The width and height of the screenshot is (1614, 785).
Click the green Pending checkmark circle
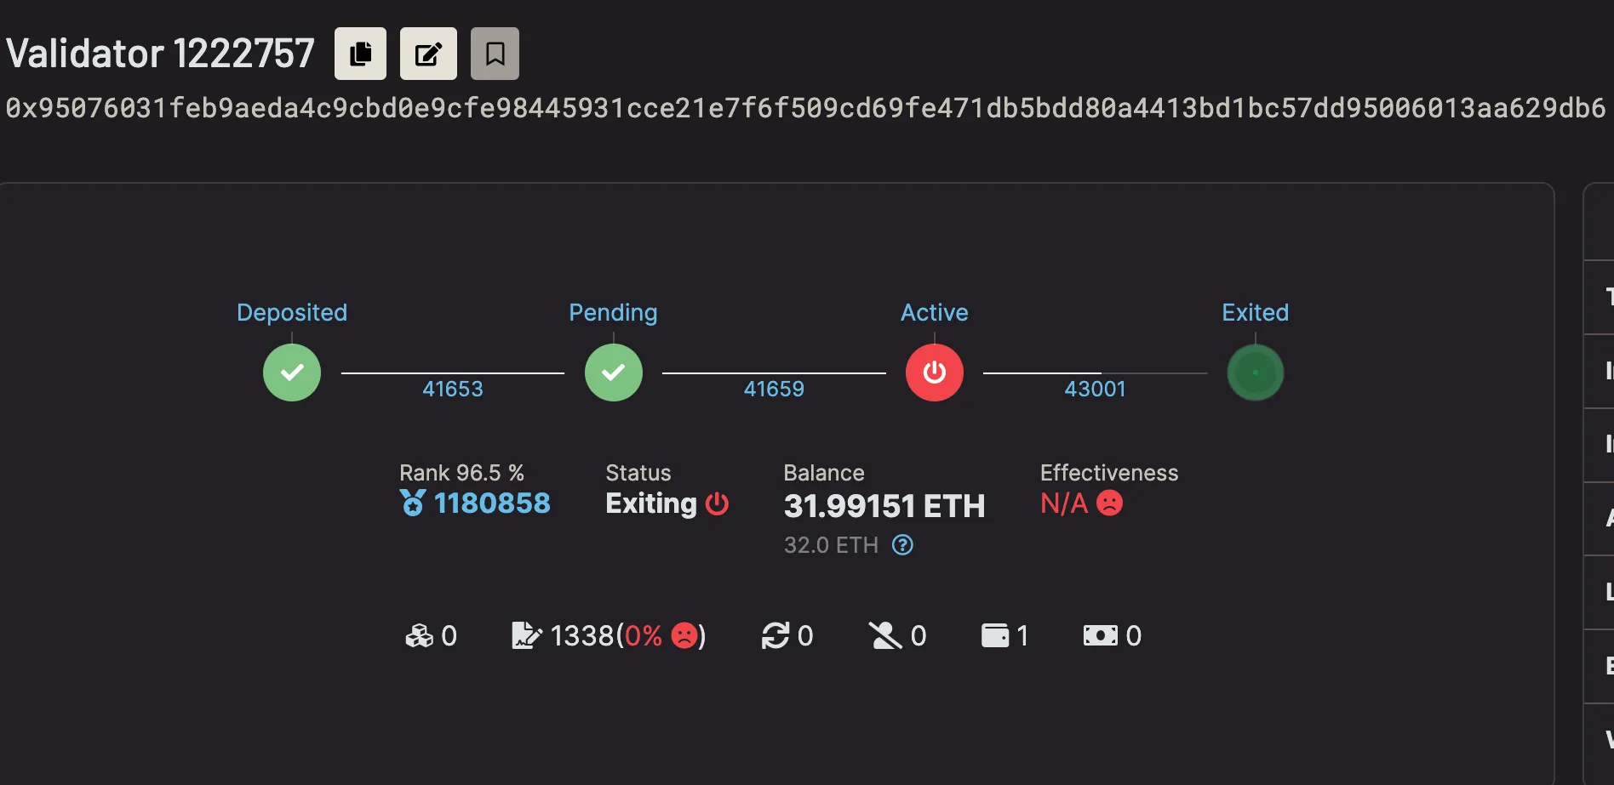point(613,373)
